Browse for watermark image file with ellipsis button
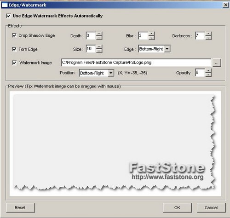Image resolution: width=230 pixels, height=218 pixels. 217,63
